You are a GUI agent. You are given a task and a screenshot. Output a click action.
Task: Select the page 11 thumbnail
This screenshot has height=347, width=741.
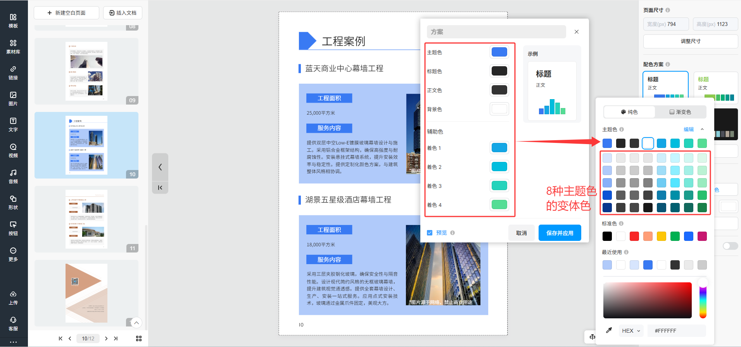pos(86,219)
